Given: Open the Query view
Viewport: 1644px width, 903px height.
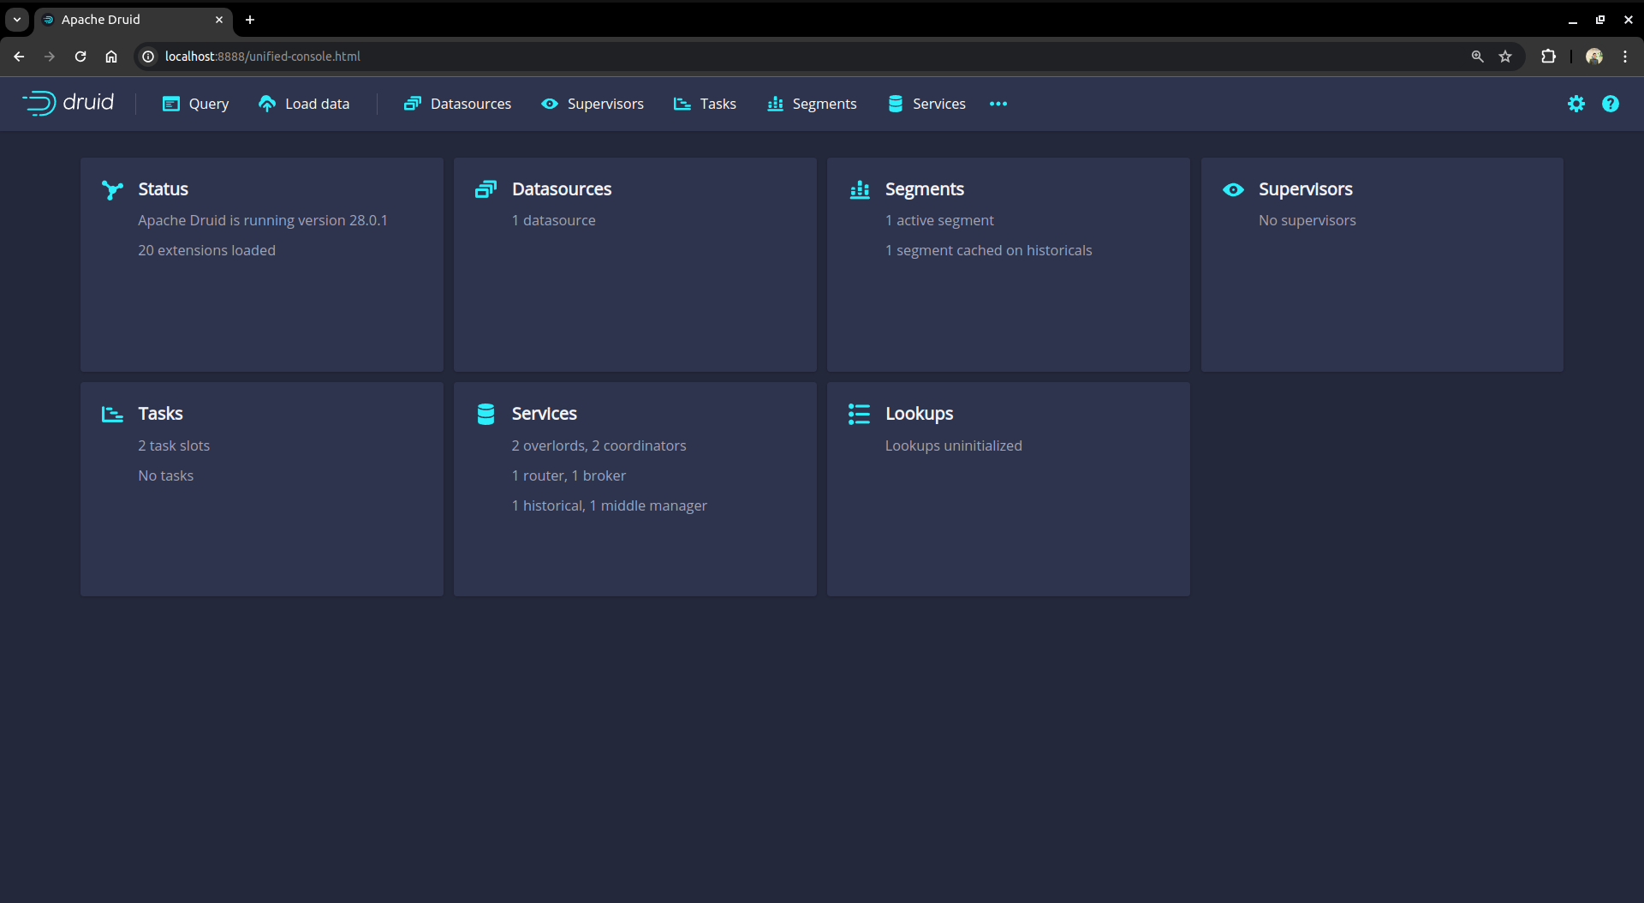Looking at the screenshot, I should coord(196,104).
